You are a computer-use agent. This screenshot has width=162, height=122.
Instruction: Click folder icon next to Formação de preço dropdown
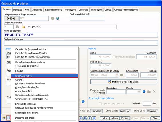[x=122, y=75]
